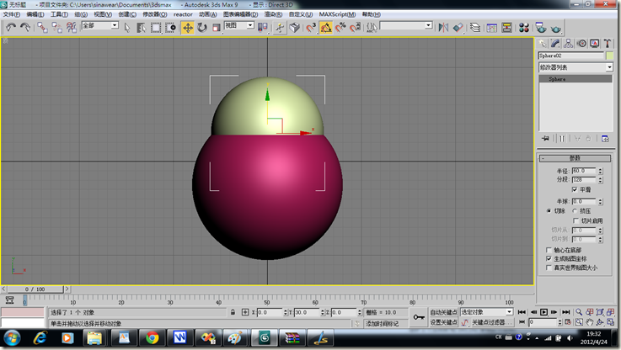Open the Material Editor four-spheres icon
This screenshot has width=621, height=350.
click(x=524, y=28)
